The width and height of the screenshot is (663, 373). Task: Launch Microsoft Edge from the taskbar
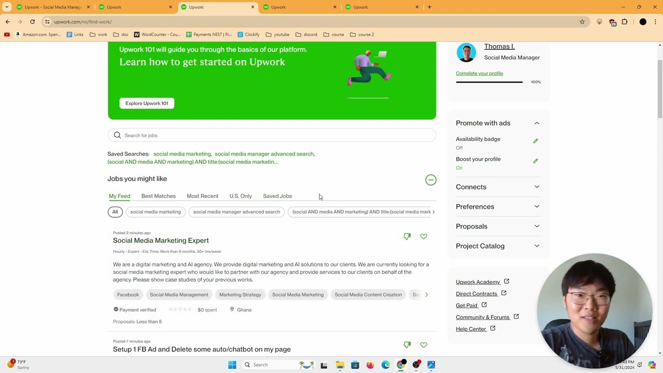click(x=385, y=365)
